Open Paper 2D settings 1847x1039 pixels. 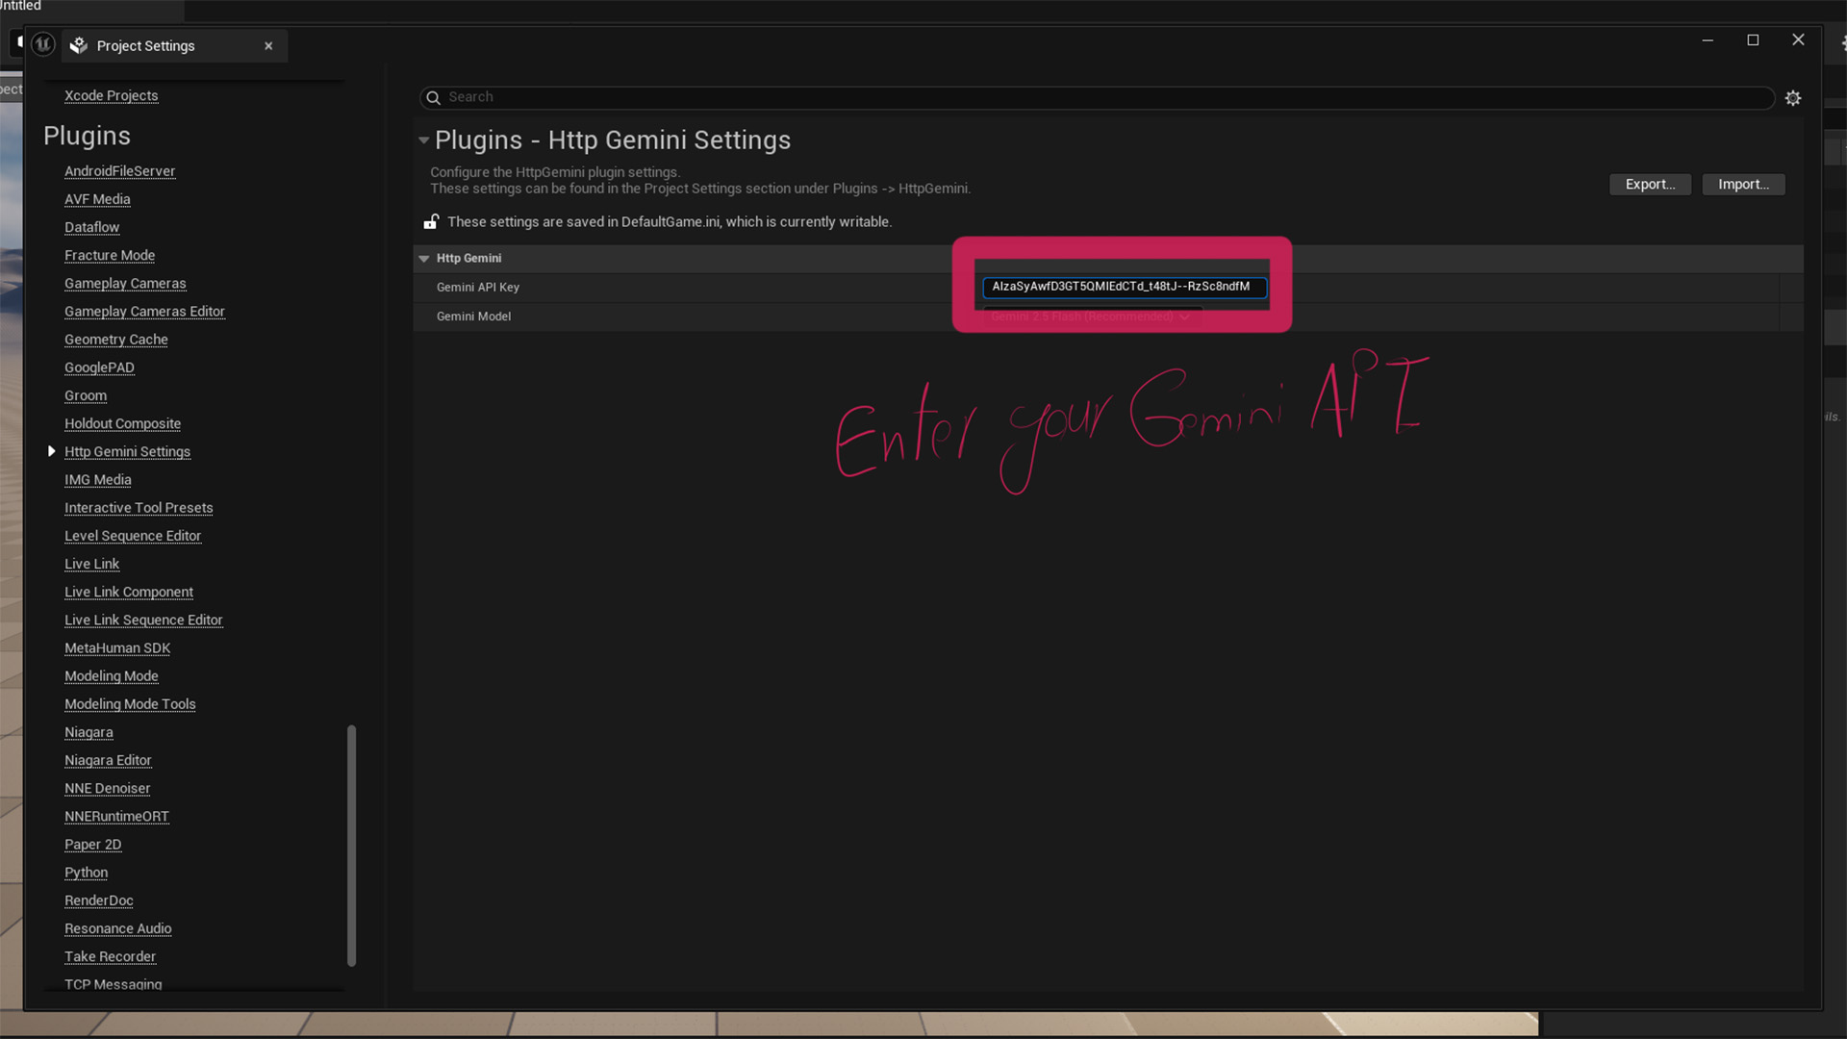(93, 844)
